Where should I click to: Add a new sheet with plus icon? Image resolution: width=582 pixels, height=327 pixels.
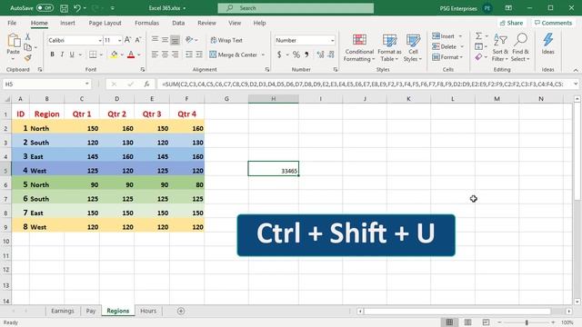[181, 311]
